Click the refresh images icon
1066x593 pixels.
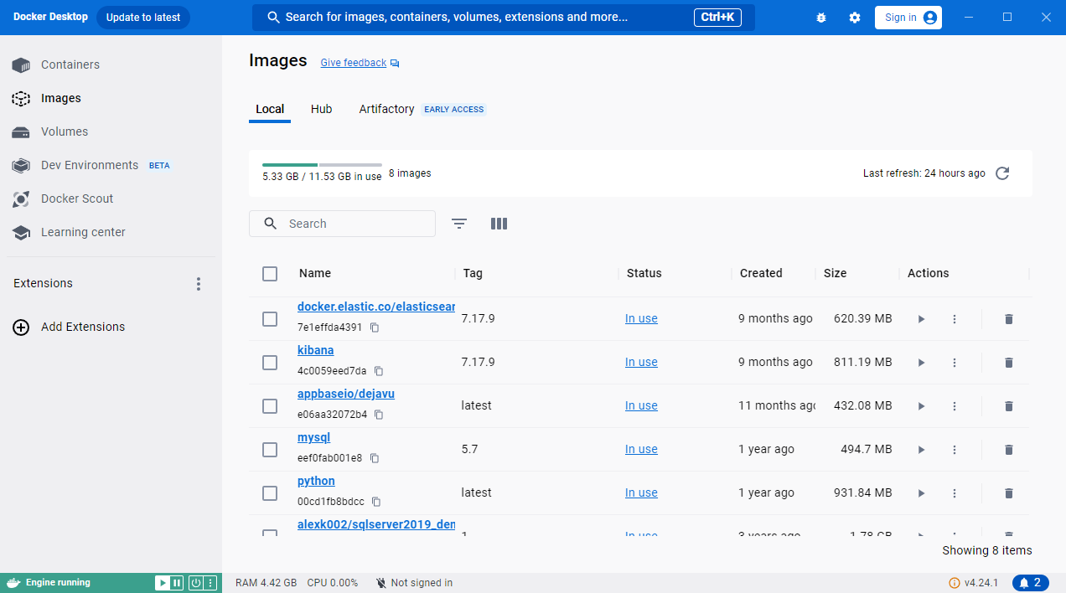[1002, 173]
